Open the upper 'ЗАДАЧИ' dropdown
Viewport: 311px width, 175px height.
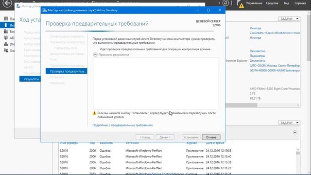289,18
